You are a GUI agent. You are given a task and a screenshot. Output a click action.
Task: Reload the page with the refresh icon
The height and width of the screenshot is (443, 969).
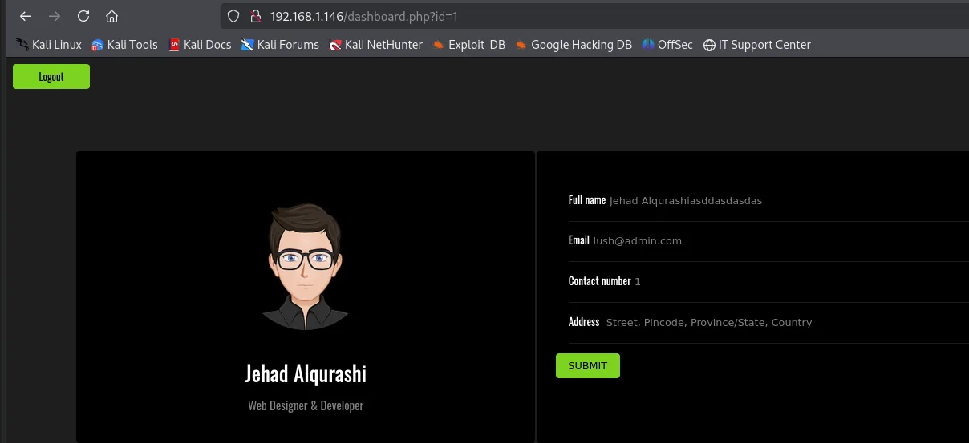83,16
